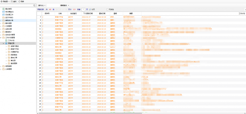Click the magnifier icon in sidebar search box
This screenshot has height=114, width=246.
pyautogui.click(x=34, y=6)
